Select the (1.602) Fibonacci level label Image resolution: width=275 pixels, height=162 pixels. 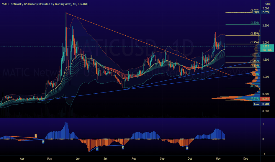(x=254, y=54)
